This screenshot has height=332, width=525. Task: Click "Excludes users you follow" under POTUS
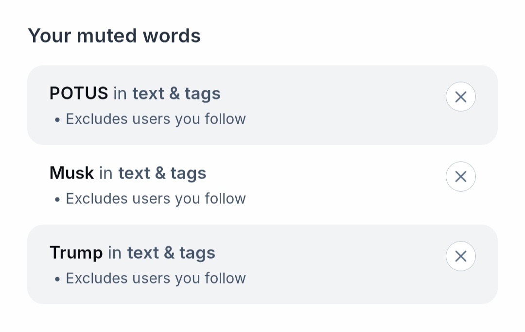tap(156, 119)
